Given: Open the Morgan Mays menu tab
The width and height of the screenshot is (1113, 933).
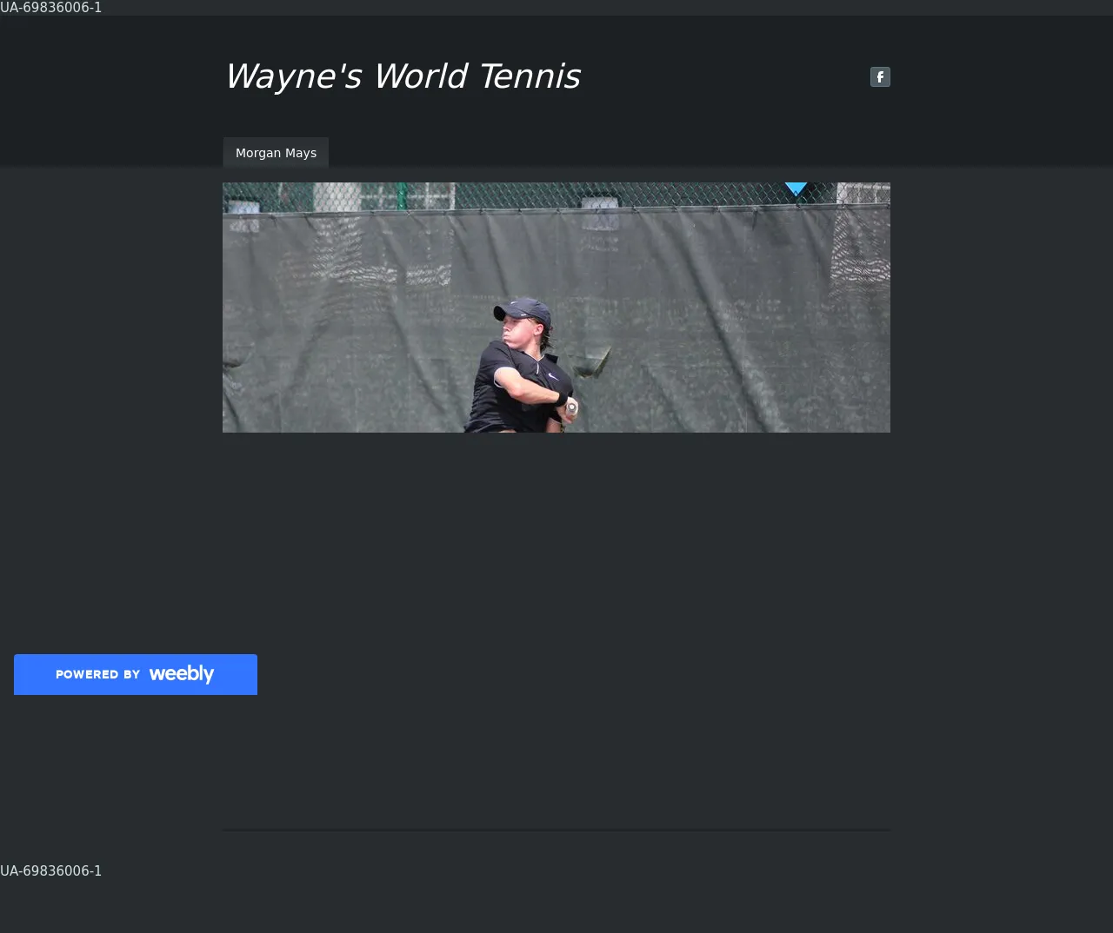Looking at the screenshot, I should (x=276, y=152).
